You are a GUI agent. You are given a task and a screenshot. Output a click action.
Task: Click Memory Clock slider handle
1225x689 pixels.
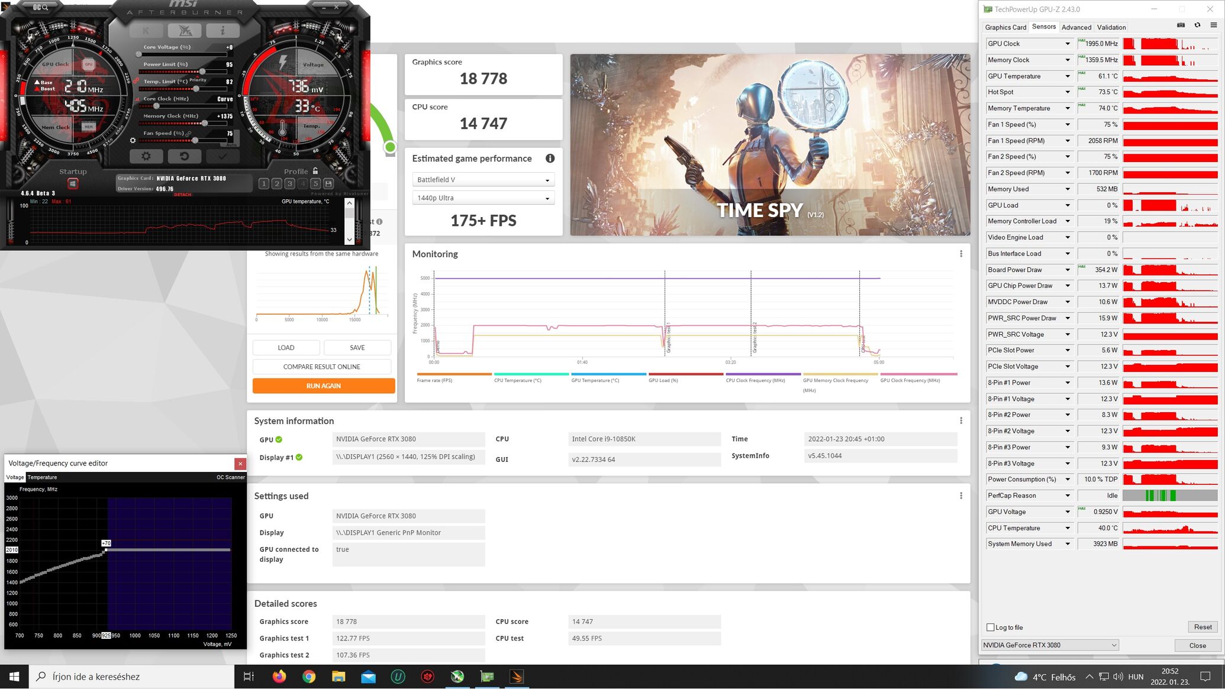click(204, 123)
